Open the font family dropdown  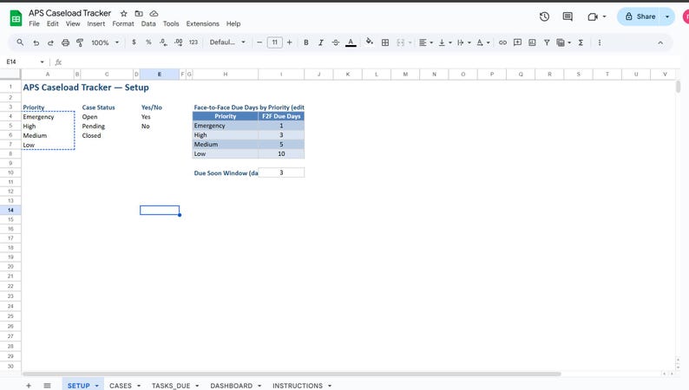227,42
